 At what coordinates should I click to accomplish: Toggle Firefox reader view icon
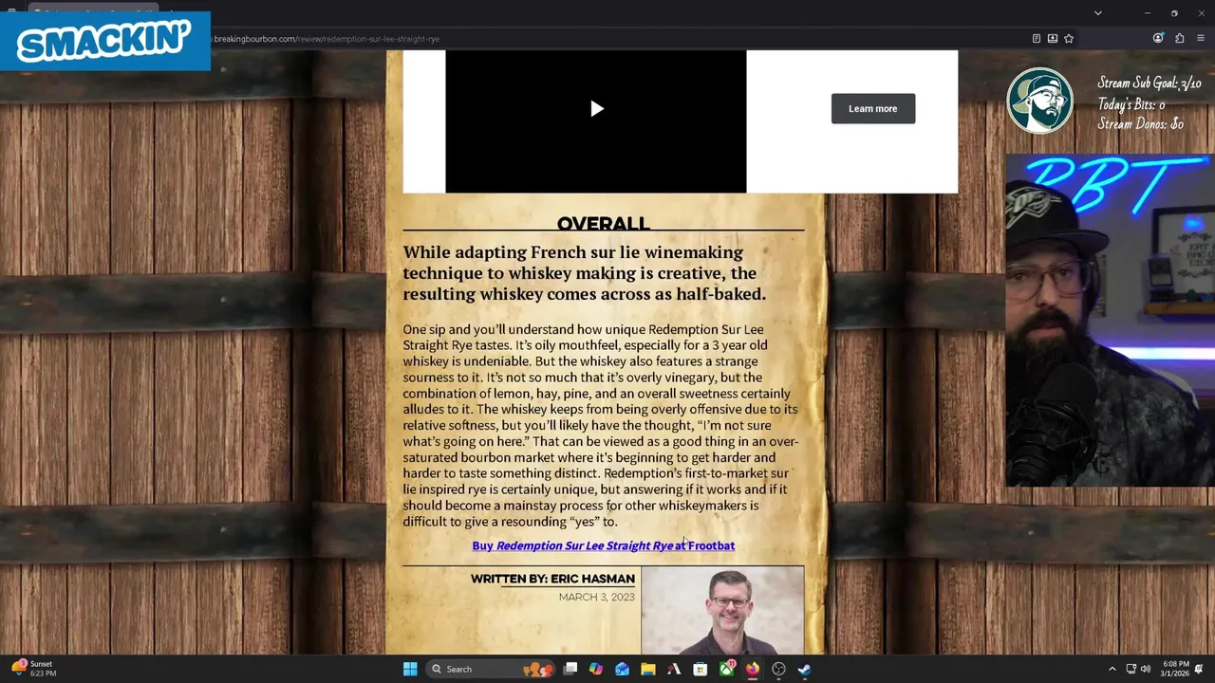point(1037,39)
